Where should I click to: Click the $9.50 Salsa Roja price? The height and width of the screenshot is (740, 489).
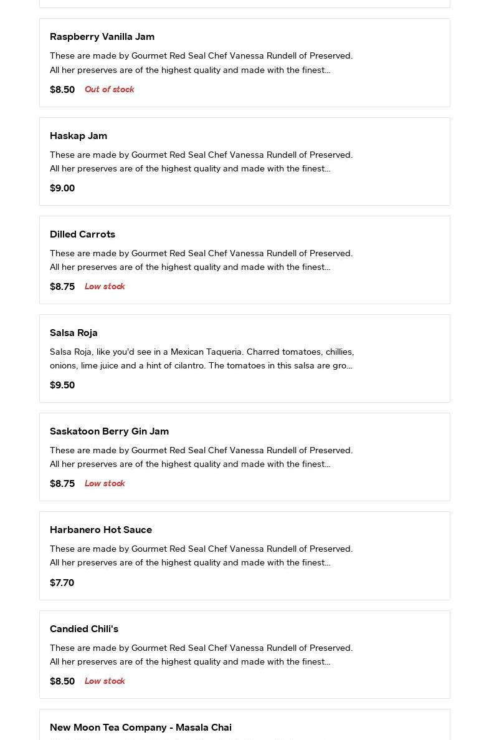coord(62,385)
